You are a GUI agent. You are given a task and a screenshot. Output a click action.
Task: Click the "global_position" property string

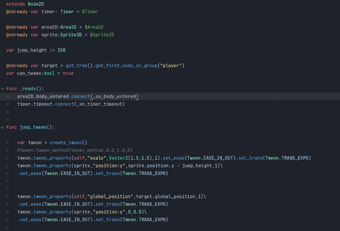click(110, 197)
